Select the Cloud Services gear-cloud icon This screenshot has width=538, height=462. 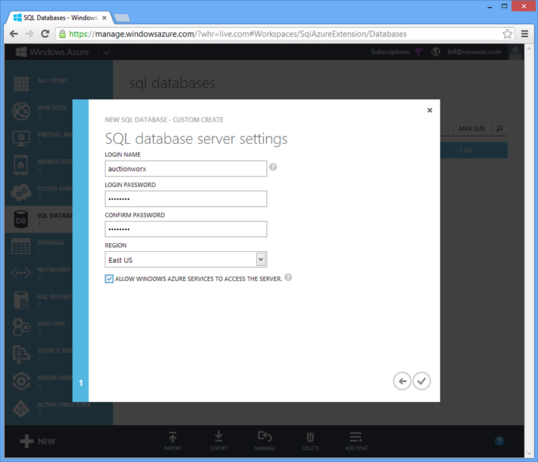pyautogui.click(x=21, y=192)
